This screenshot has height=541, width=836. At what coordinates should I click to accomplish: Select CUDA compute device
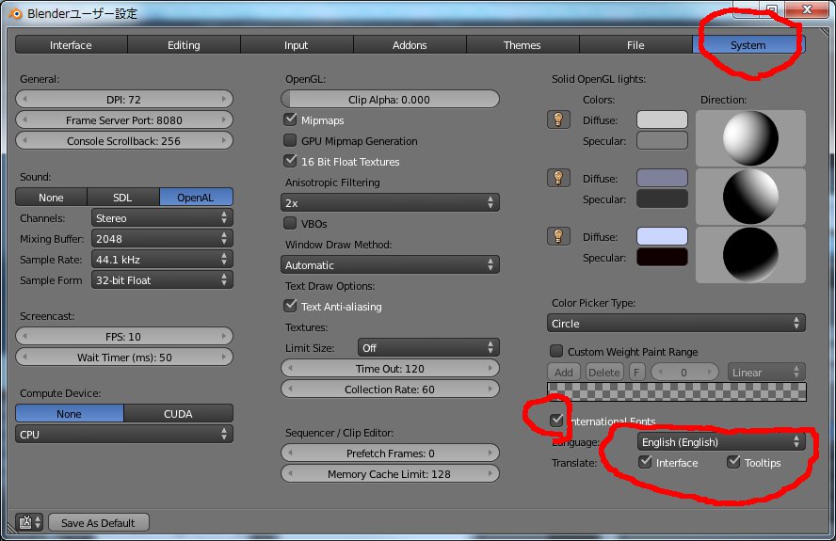pos(178,414)
